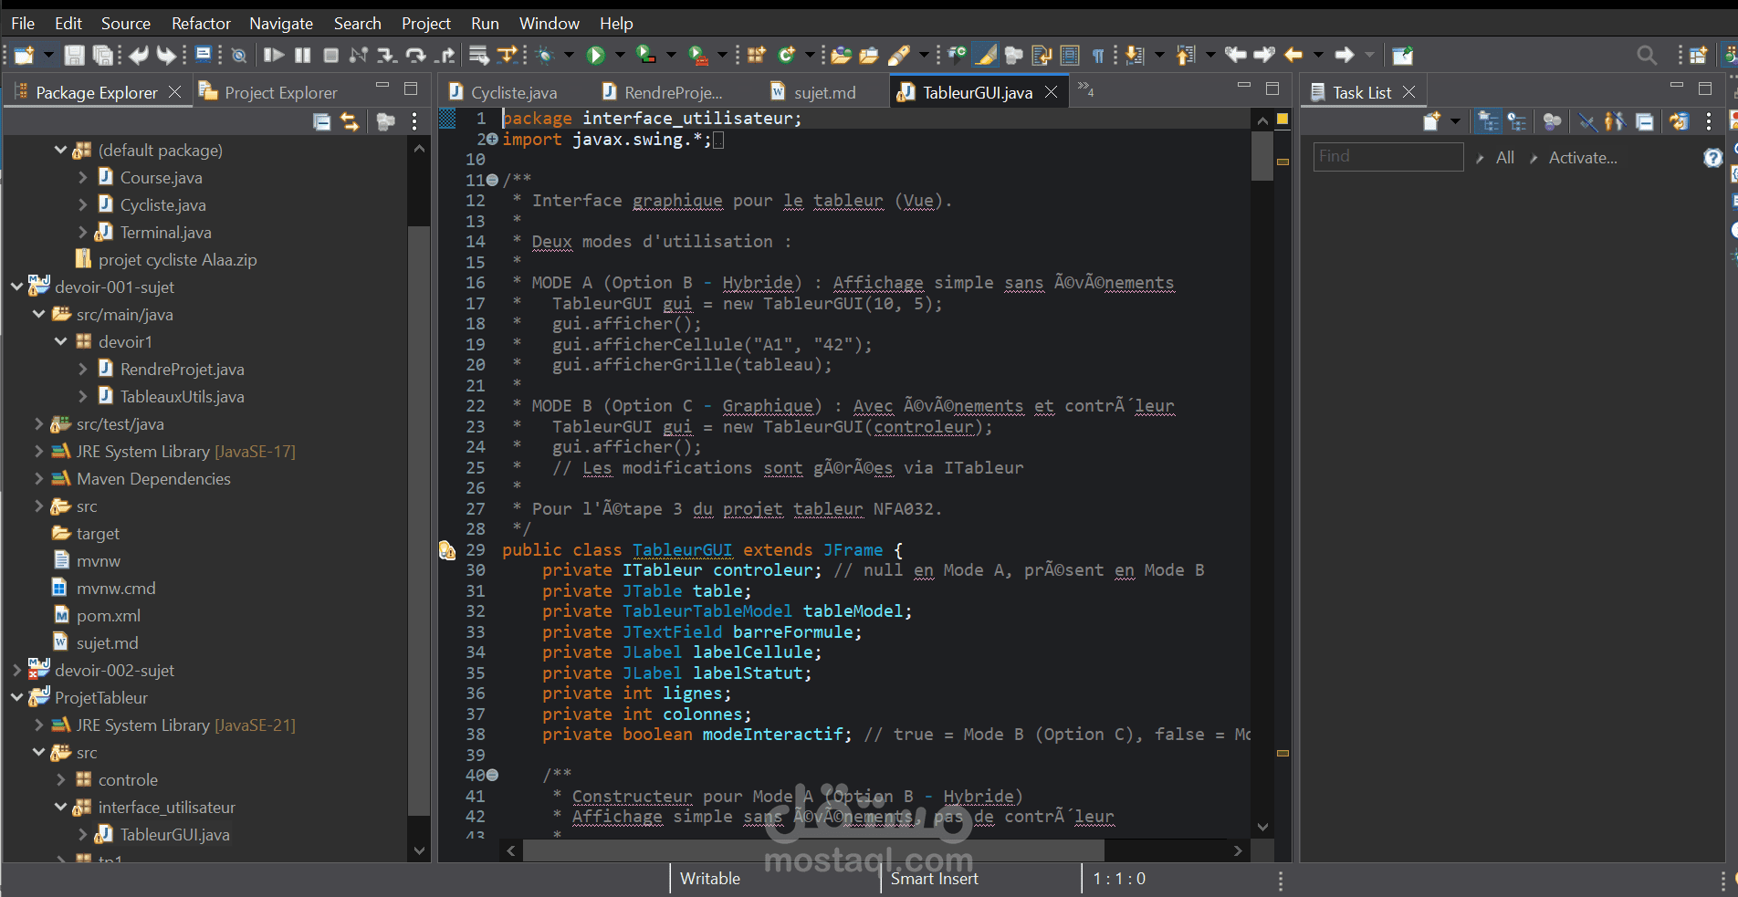Expand the Maven Dependencies node
Image resolution: width=1738 pixels, height=897 pixels.
38,478
